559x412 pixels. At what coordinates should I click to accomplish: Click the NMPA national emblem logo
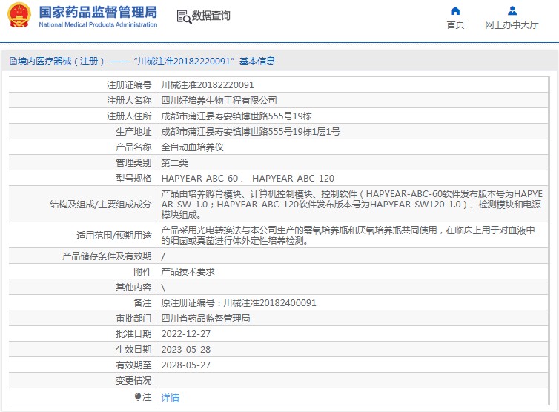coord(19,15)
